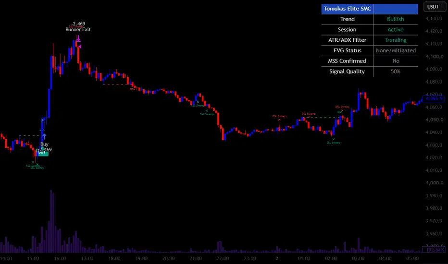This screenshot has height=264, width=448.
Task: Click the 01:00 time axis label
Action: click(x=304, y=259)
